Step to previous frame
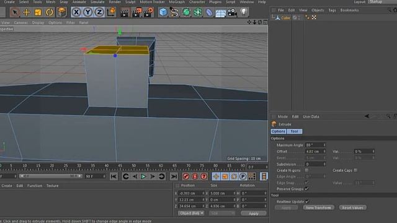This screenshot has width=397, height=223. point(135,177)
